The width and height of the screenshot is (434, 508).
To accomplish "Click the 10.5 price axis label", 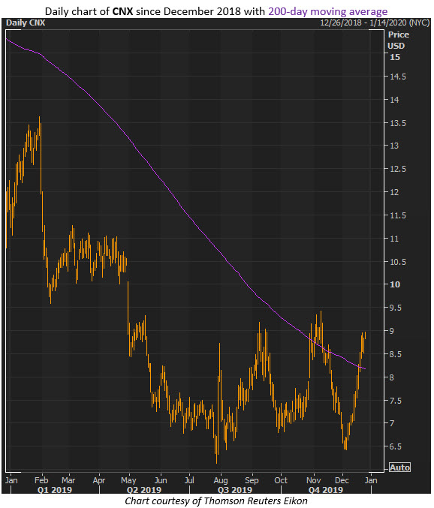I will [x=398, y=262].
